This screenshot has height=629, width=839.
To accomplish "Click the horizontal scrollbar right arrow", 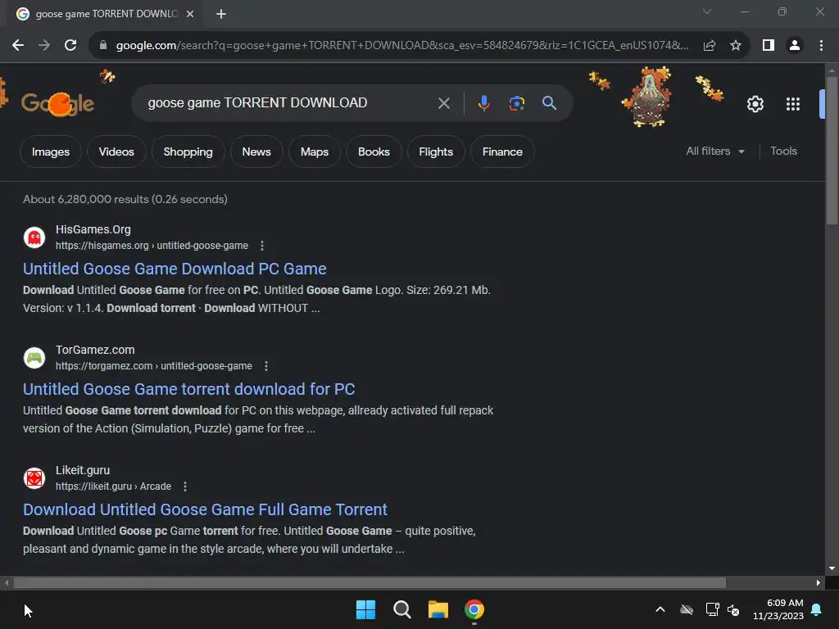I will tap(819, 582).
